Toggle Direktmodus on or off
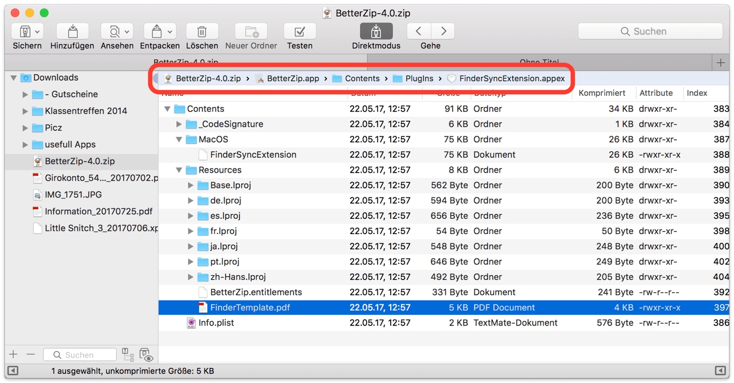This screenshot has height=383, width=734. (x=376, y=32)
